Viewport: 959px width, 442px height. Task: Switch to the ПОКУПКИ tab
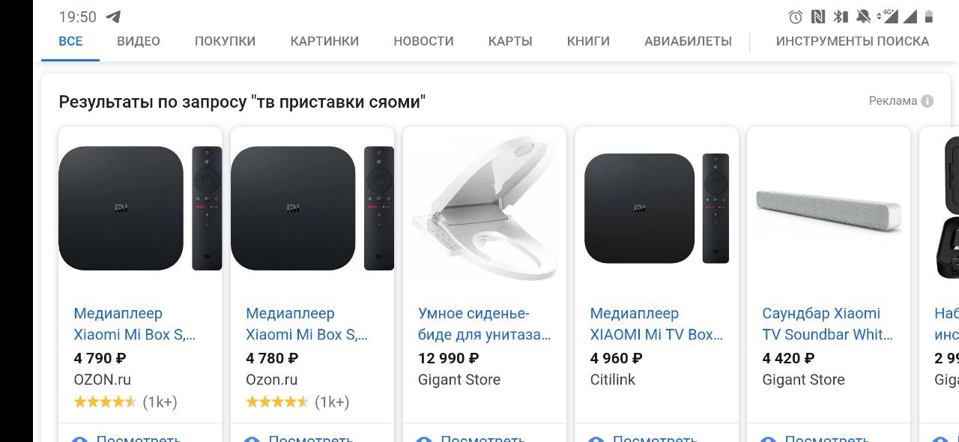225,41
